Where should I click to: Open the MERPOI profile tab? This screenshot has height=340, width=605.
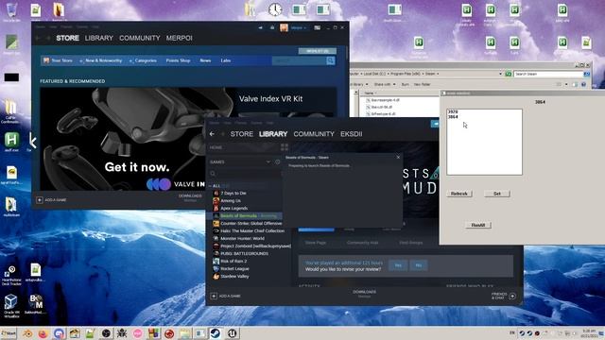coord(179,38)
